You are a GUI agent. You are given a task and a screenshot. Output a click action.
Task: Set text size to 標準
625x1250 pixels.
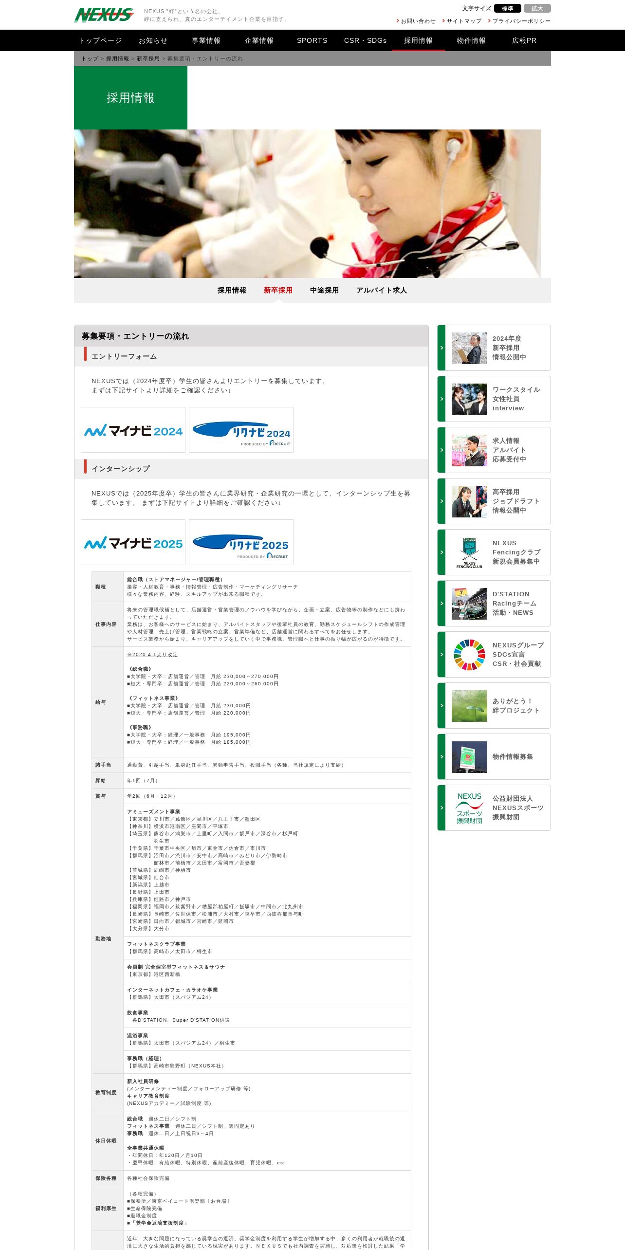[x=507, y=8]
